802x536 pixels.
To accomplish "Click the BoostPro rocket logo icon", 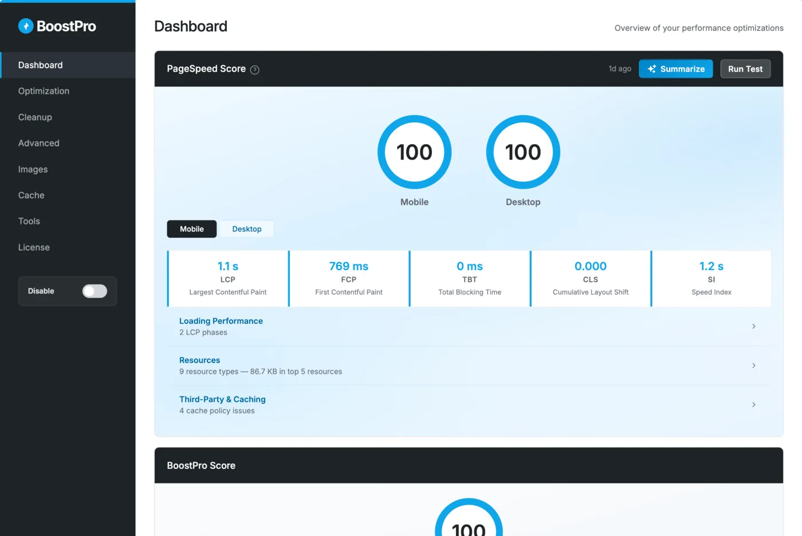I will (26, 26).
